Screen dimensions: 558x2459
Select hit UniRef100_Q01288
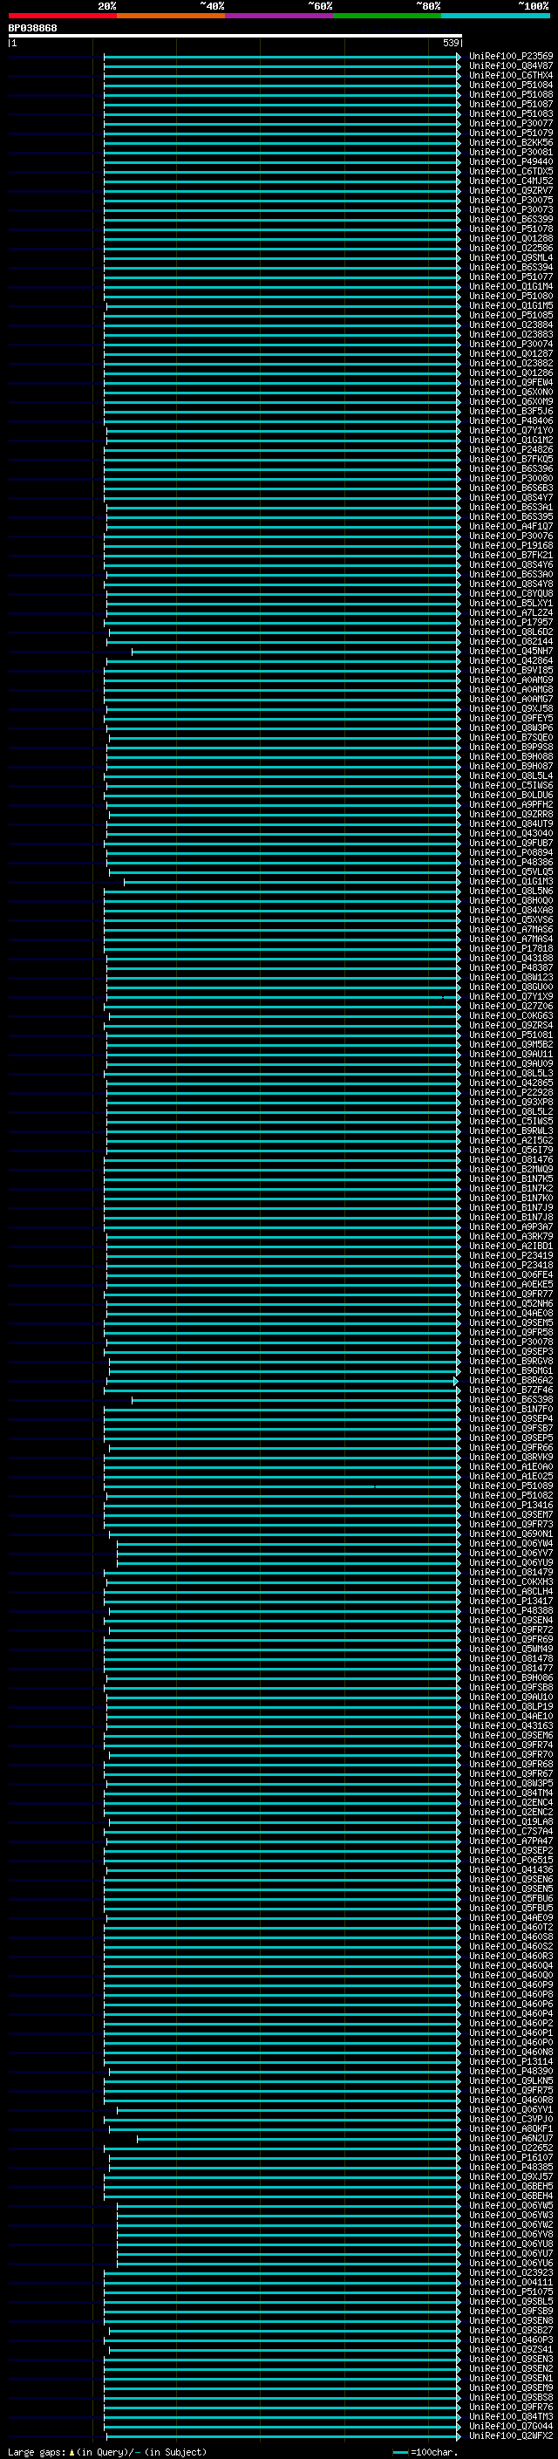511,239
